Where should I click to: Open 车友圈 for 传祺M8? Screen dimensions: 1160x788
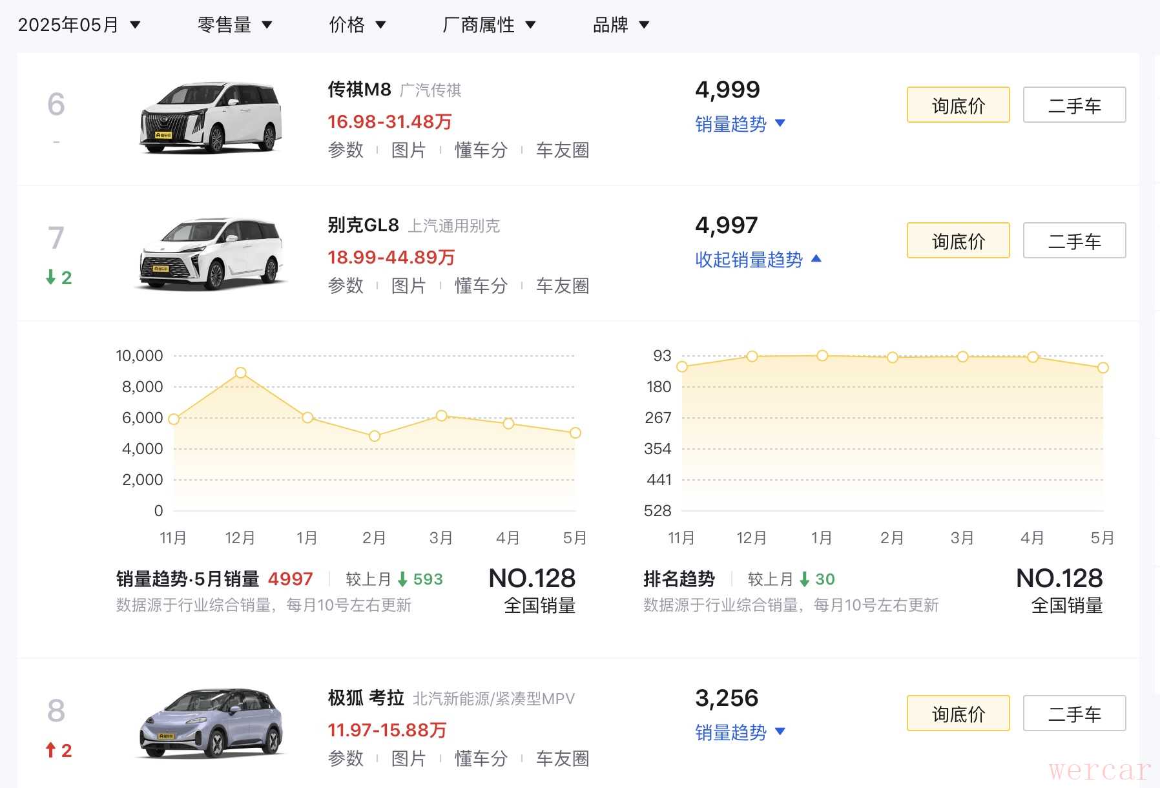pyautogui.click(x=563, y=150)
